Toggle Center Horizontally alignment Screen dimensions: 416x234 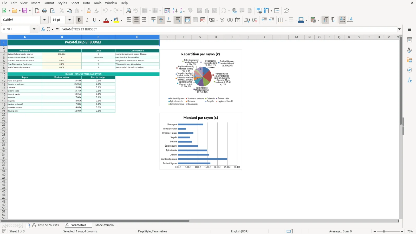pyautogui.click(x=136, y=20)
